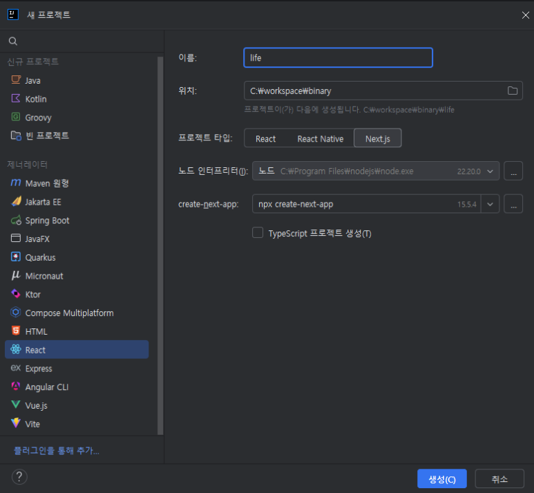Click the HTML5 shield icon
This screenshot has height=493, width=534.
tap(16, 331)
